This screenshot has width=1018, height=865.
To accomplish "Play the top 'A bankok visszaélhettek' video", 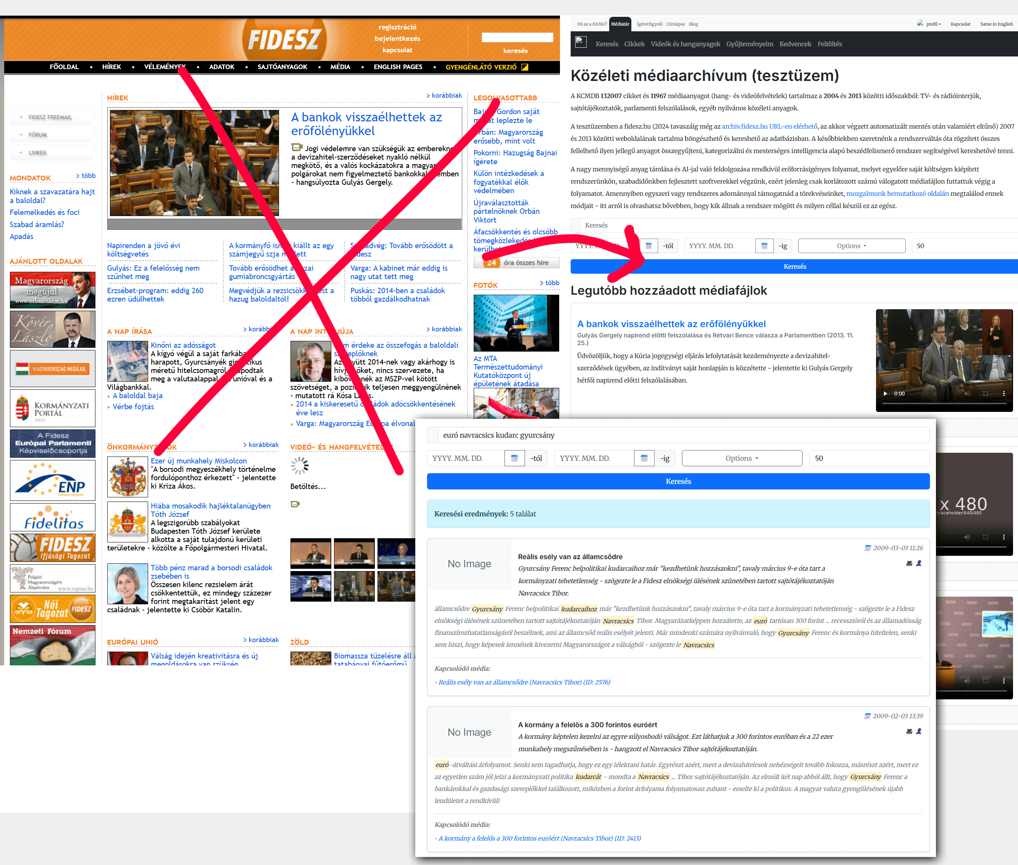I will click(x=886, y=394).
